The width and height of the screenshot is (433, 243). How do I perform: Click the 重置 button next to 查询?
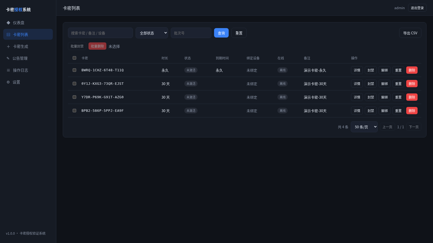239,33
